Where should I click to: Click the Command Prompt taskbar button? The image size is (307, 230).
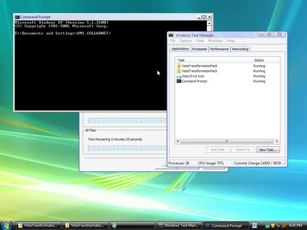pos(225,226)
